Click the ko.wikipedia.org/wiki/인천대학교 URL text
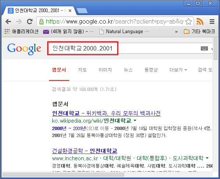Viewport: 220px width, 179px height. (x=92, y=121)
